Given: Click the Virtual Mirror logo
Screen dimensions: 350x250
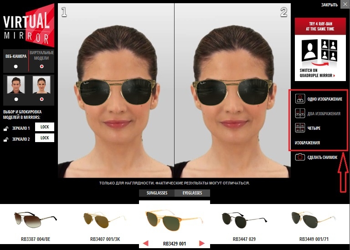Looking at the screenshot, I should click(29, 26).
